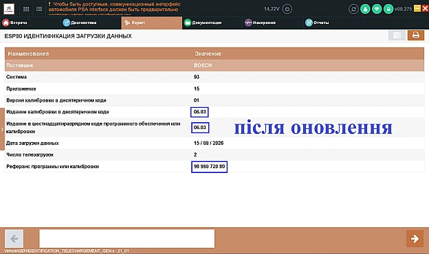Click the Дата загрузки данных label
429x254 pixels.
click(x=32, y=143)
